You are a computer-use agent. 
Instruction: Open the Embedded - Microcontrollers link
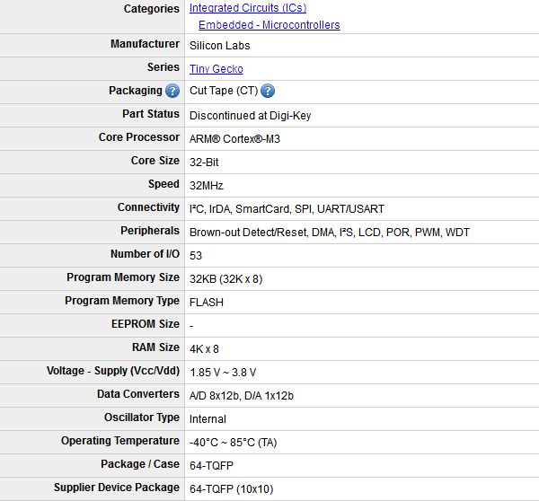coord(269,25)
